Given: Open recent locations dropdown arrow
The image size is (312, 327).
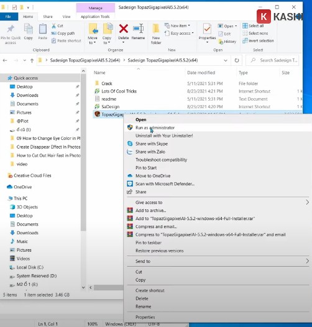Looking at the screenshot, I should (25, 60).
